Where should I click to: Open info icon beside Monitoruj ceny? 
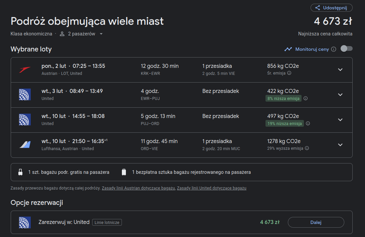(334, 49)
